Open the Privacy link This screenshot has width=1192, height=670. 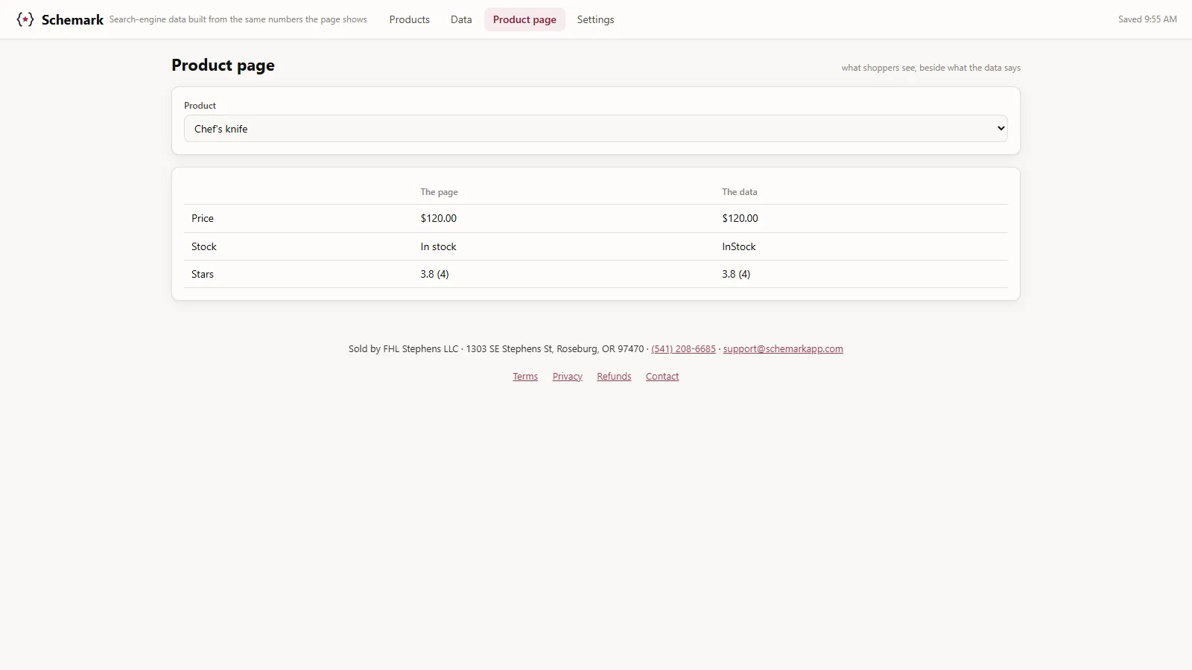point(568,376)
